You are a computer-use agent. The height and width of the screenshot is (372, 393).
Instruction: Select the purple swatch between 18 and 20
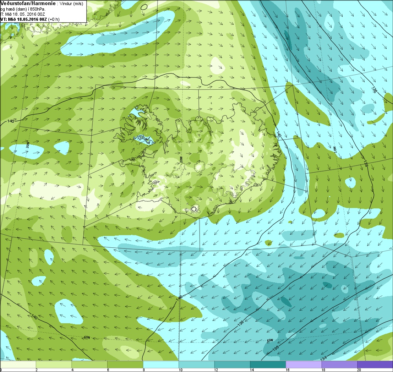(340, 364)
